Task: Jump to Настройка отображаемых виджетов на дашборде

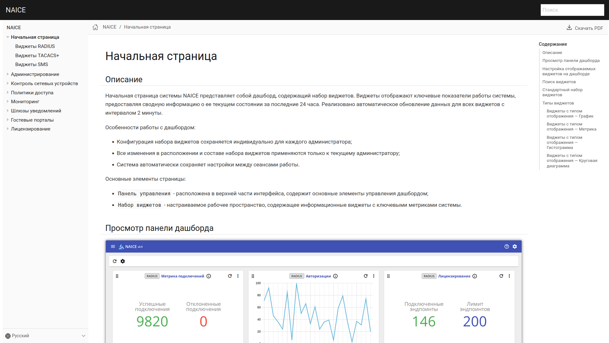Action: pos(569,71)
